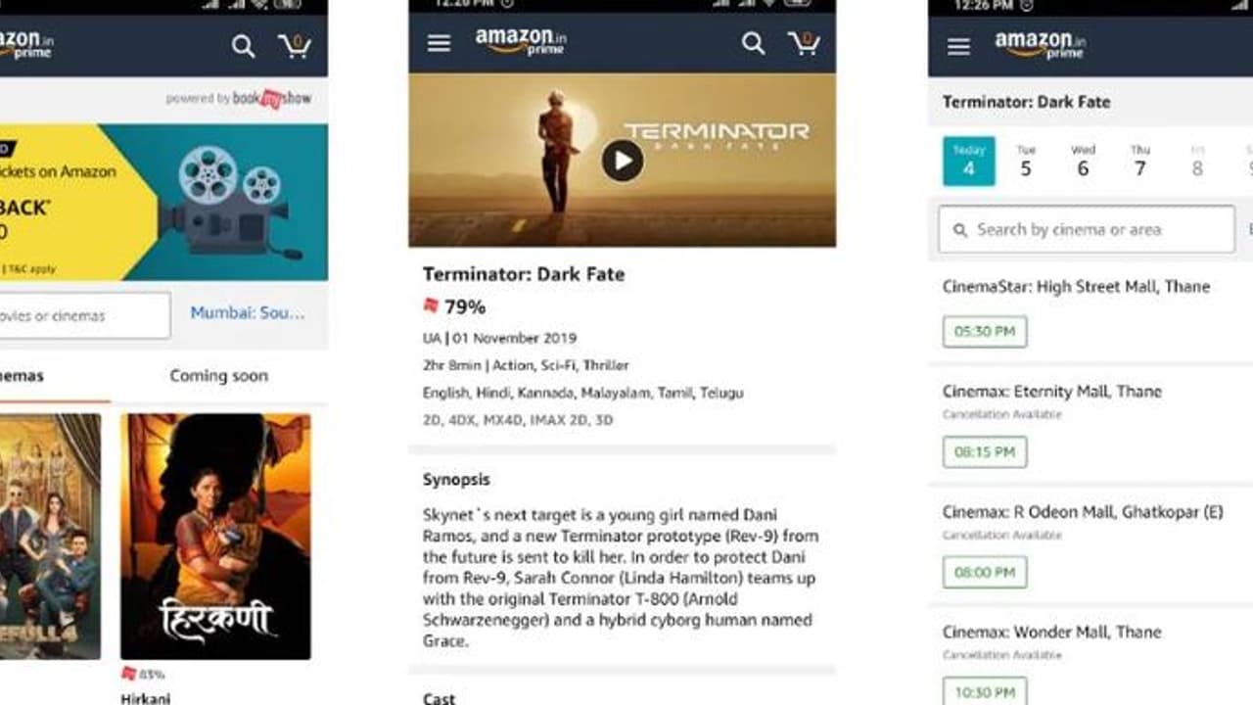This screenshot has height=705, width=1253.
Task: Switch to Coming soon tab
Action: pos(218,375)
